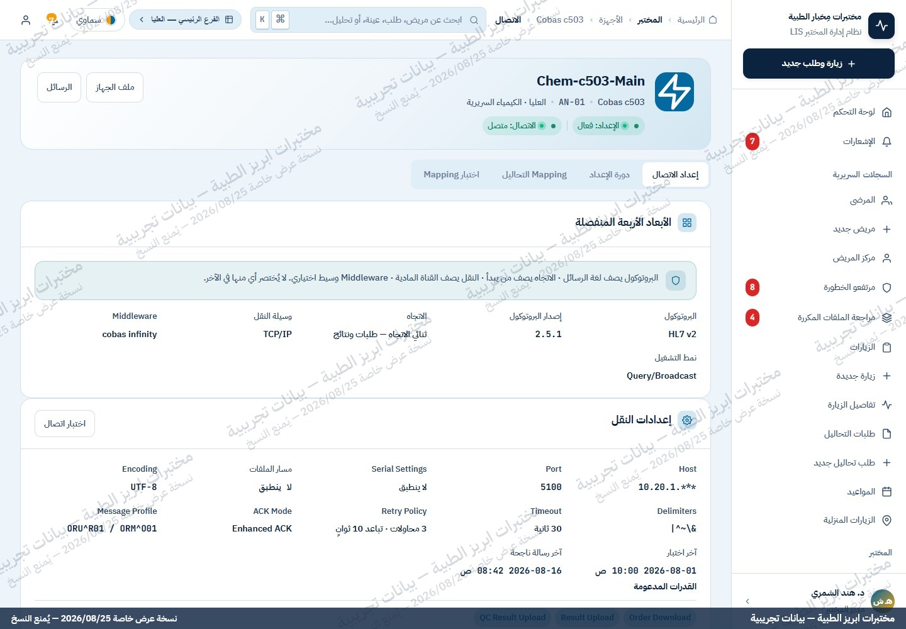Click the map pin icon beside الزيارات المنزلية
Viewport: 906px width, 629px height.
coord(886,520)
